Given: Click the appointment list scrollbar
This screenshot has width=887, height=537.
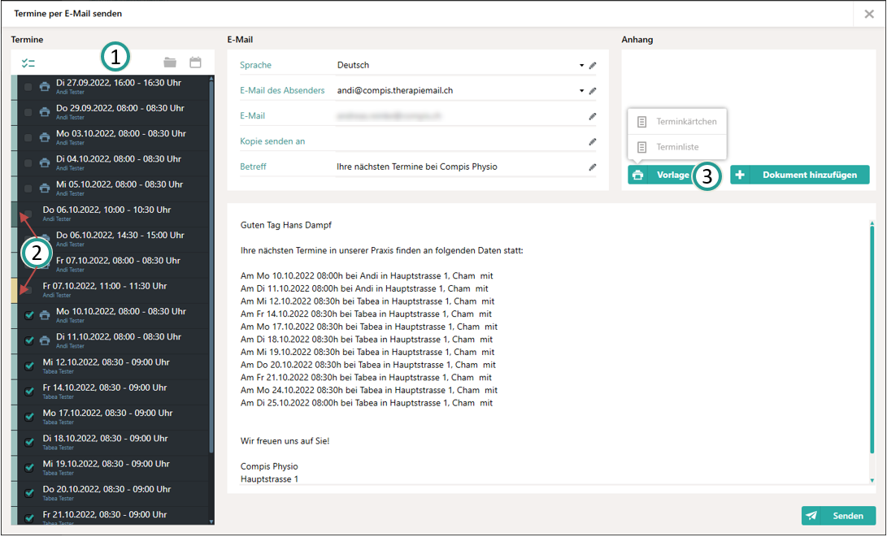Looking at the screenshot, I should click(211, 266).
